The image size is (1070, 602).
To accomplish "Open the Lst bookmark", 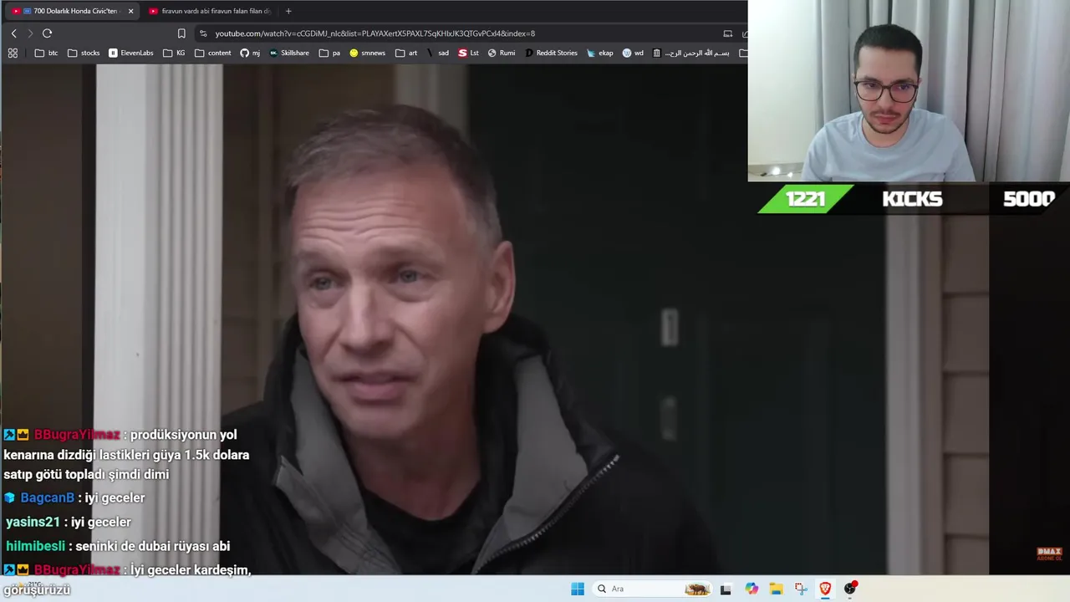I will click(x=468, y=53).
